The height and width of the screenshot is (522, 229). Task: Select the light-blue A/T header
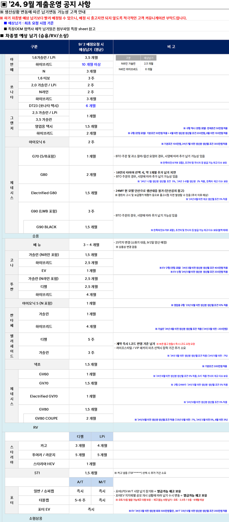(x=80, y=482)
